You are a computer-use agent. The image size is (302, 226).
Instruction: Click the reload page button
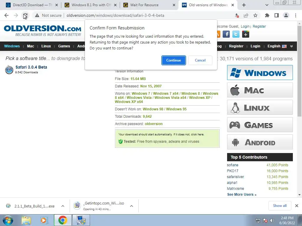[25, 15]
